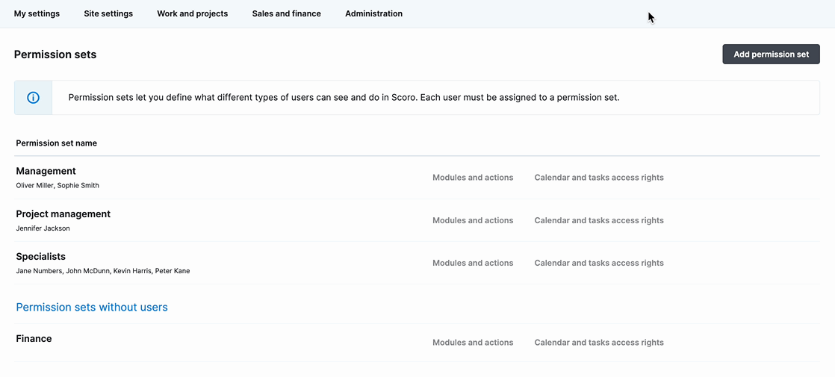Open the Specialists permission set
835x377 pixels.
pos(41,256)
